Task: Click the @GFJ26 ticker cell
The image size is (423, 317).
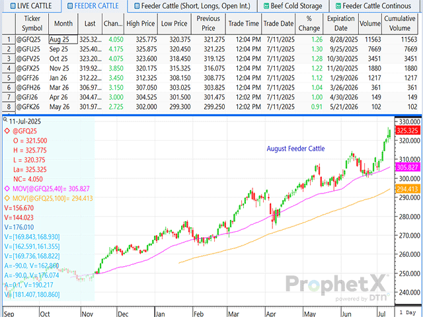Action: coord(32,97)
